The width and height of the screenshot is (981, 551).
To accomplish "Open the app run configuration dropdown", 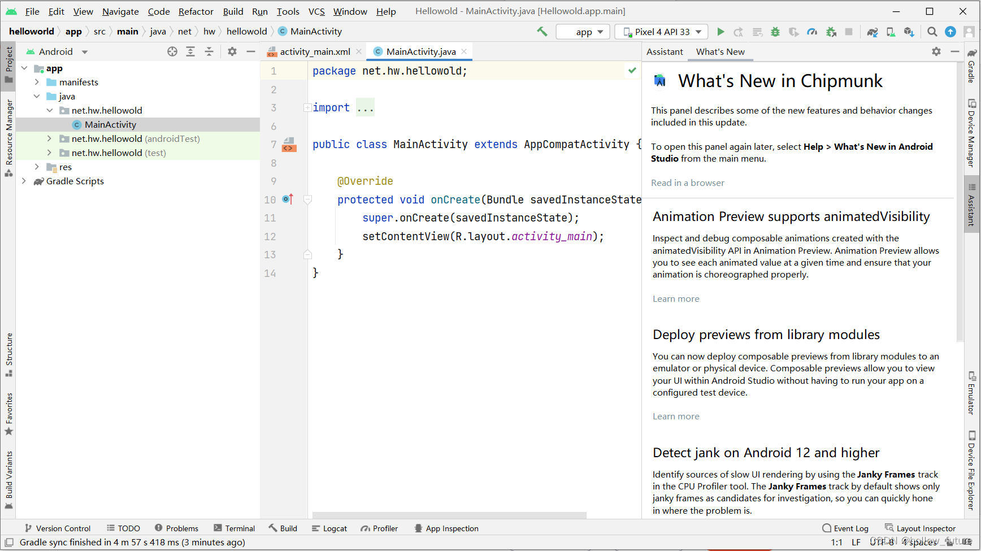I will 583,32.
